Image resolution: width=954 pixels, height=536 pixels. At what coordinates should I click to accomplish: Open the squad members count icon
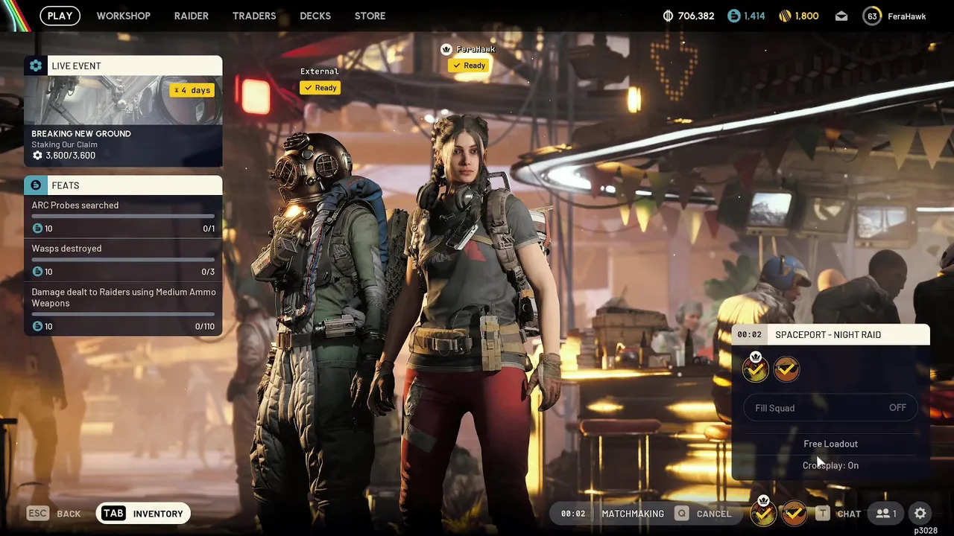[x=885, y=514]
